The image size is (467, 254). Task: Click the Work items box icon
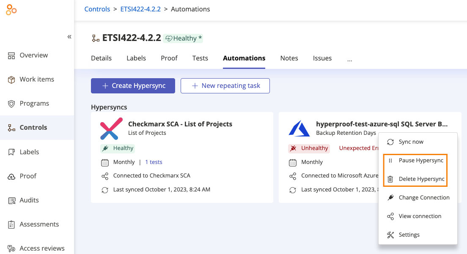11,80
